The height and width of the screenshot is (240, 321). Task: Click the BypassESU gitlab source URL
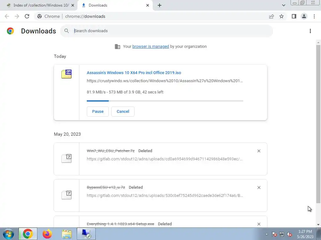click(165, 196)
